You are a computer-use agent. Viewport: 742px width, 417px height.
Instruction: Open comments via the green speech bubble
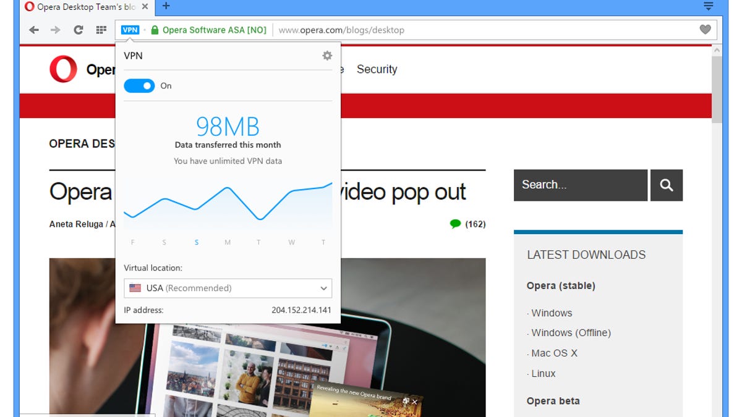[x=456, y=224]
